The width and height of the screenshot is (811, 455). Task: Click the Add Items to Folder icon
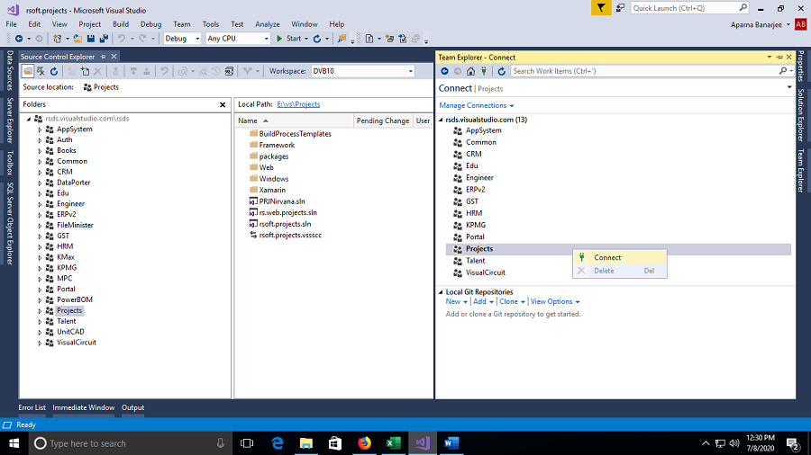coord(86,71)
